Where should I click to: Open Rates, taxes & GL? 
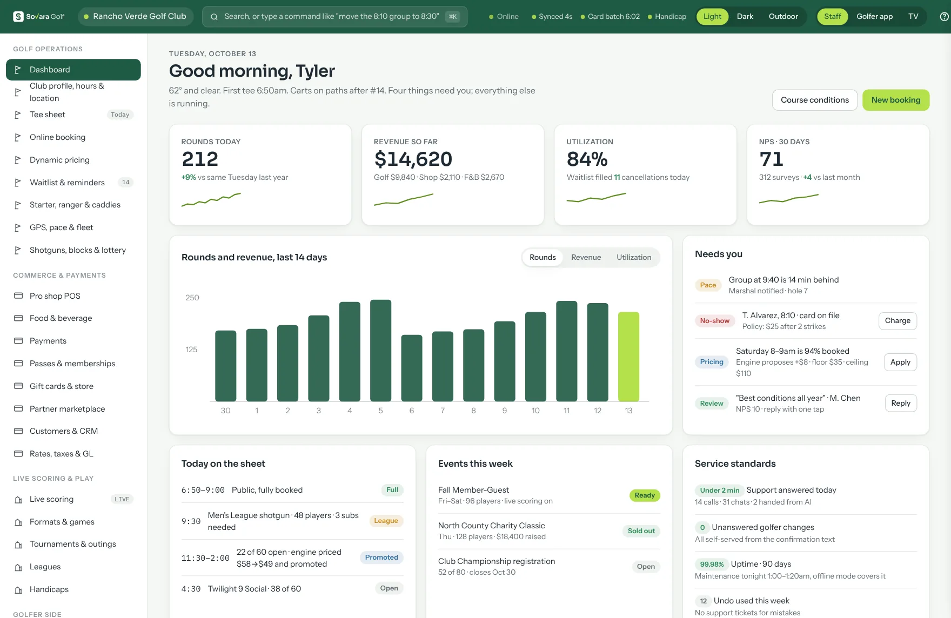73,454
